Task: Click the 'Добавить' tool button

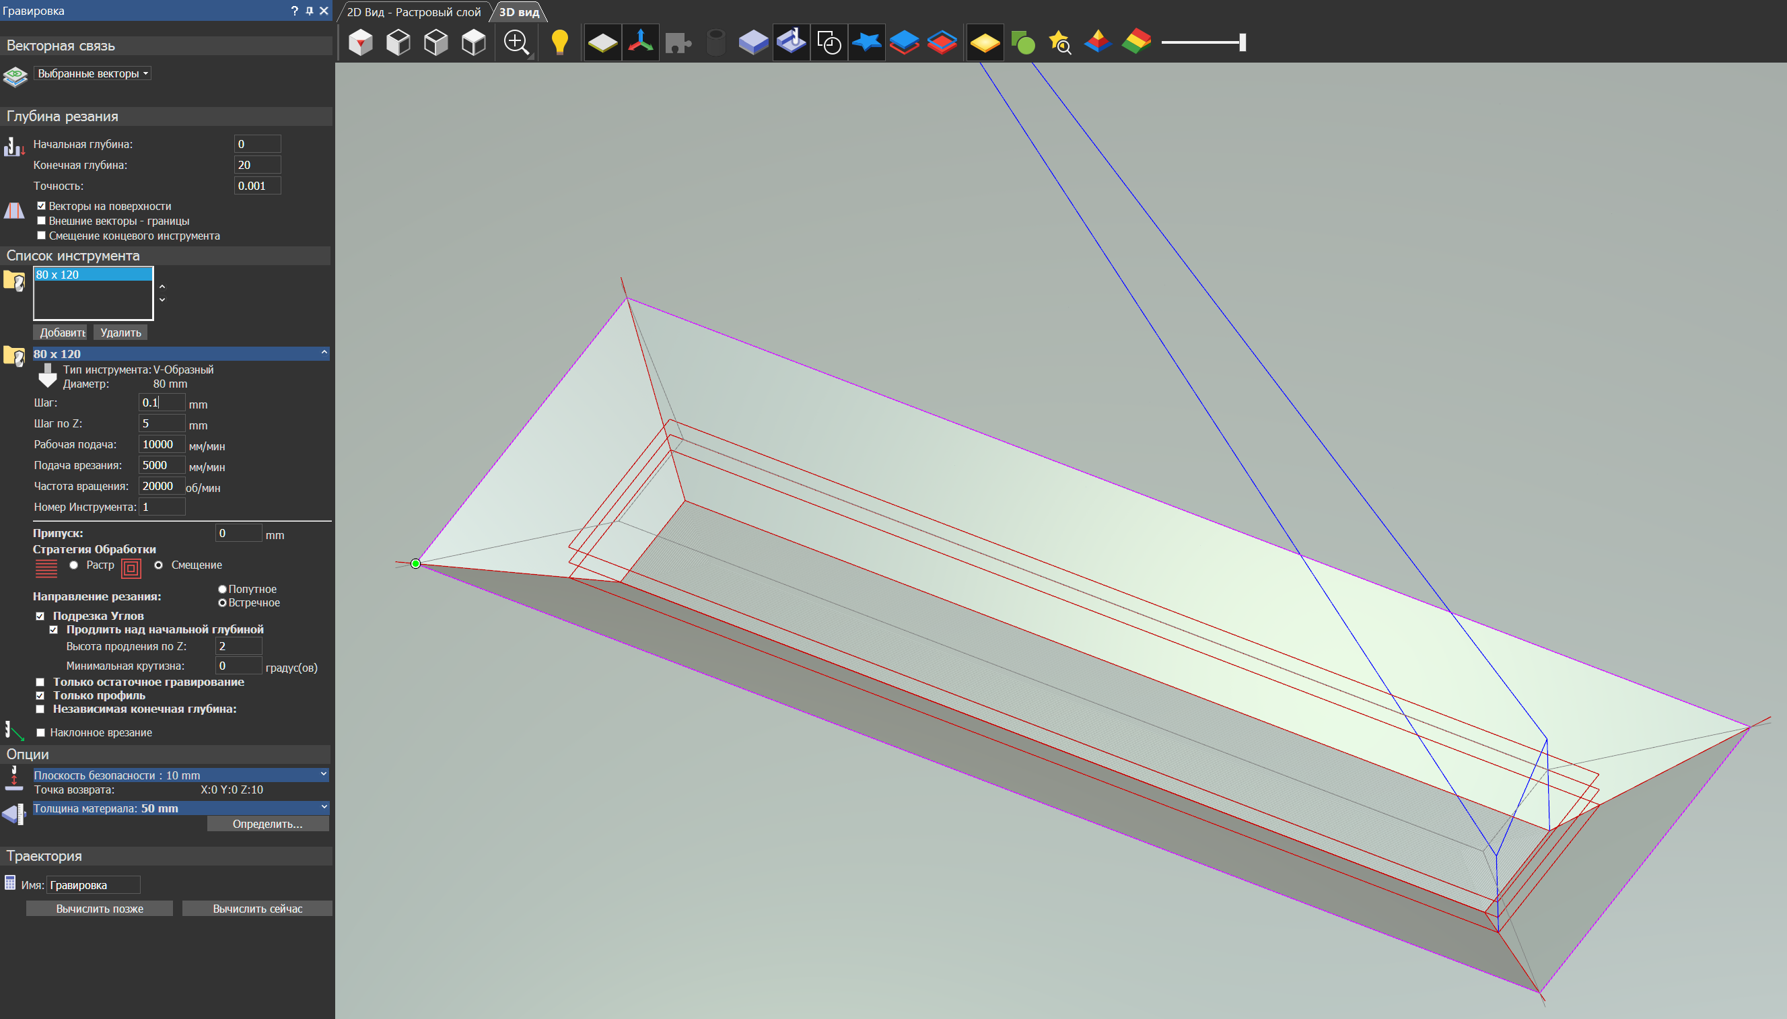Action: (x=61, y=332)
